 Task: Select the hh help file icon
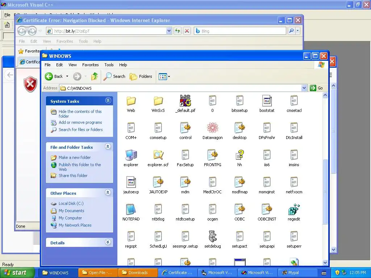click(x=239, y=155)
